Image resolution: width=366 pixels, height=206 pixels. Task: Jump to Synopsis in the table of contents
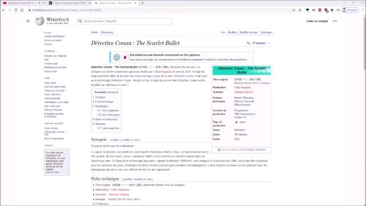pyautogui.click(x=100, y=97)
